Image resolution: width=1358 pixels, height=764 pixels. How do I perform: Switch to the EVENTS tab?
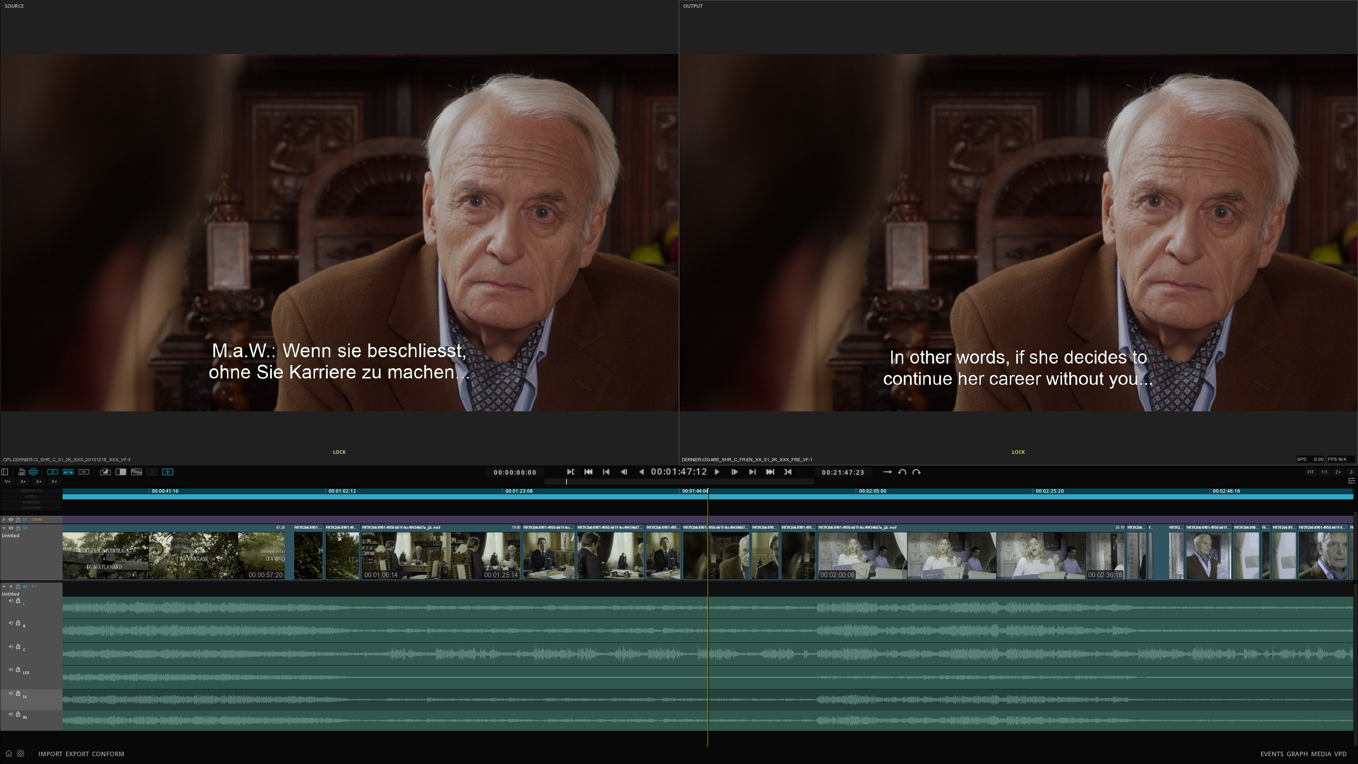[x=1272, y=754]
